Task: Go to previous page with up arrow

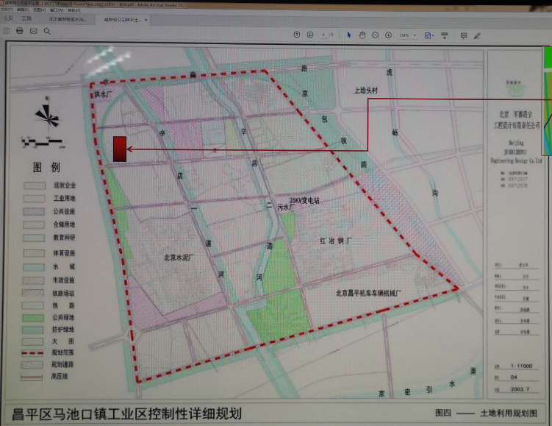Action: pyautogui.click(x=297, y=35)
